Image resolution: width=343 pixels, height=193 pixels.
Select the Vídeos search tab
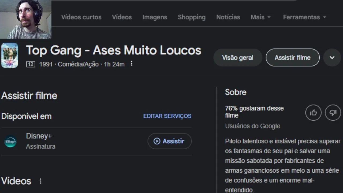click(122, 17)
